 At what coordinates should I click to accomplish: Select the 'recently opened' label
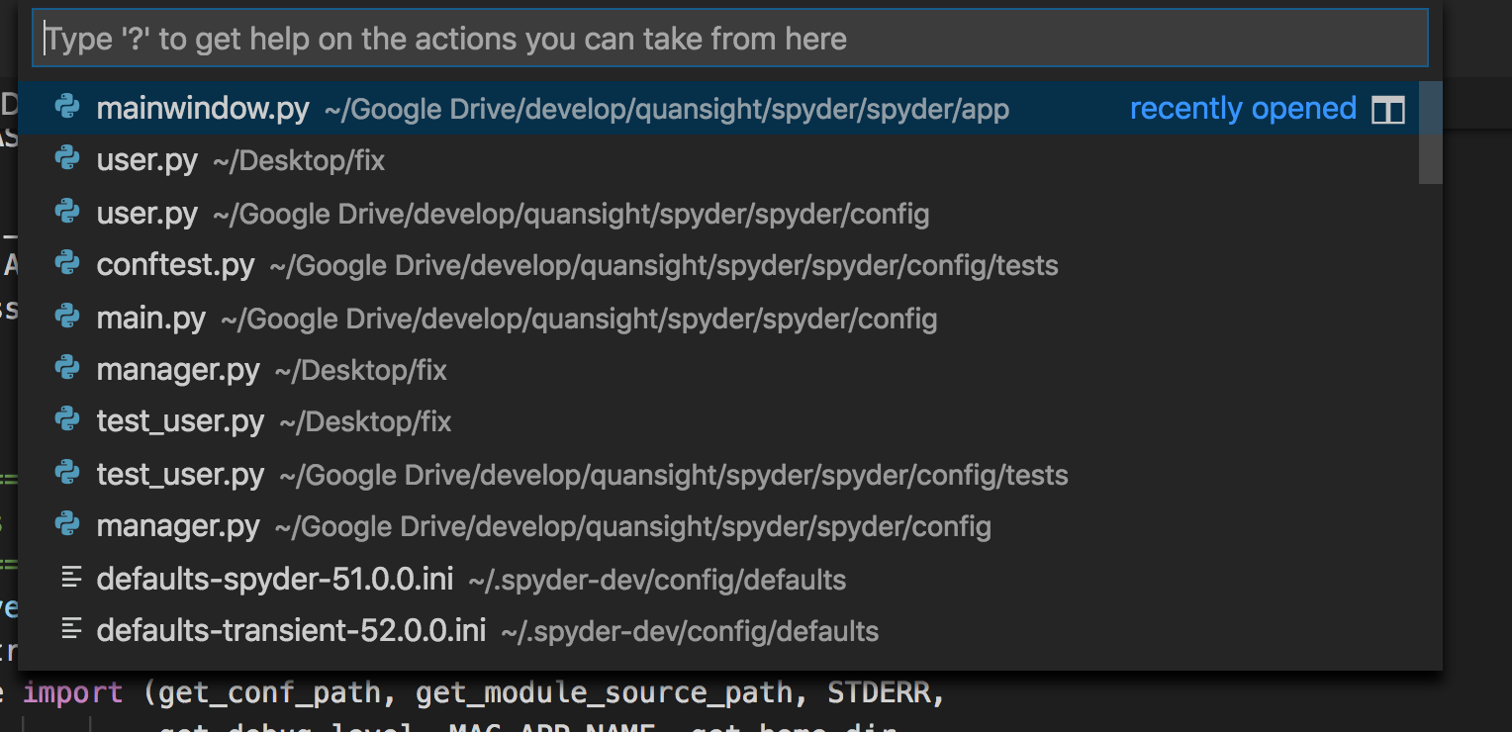point(1243,109)
